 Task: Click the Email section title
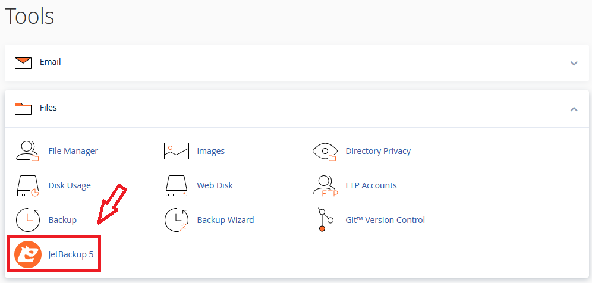coord(51,62)
